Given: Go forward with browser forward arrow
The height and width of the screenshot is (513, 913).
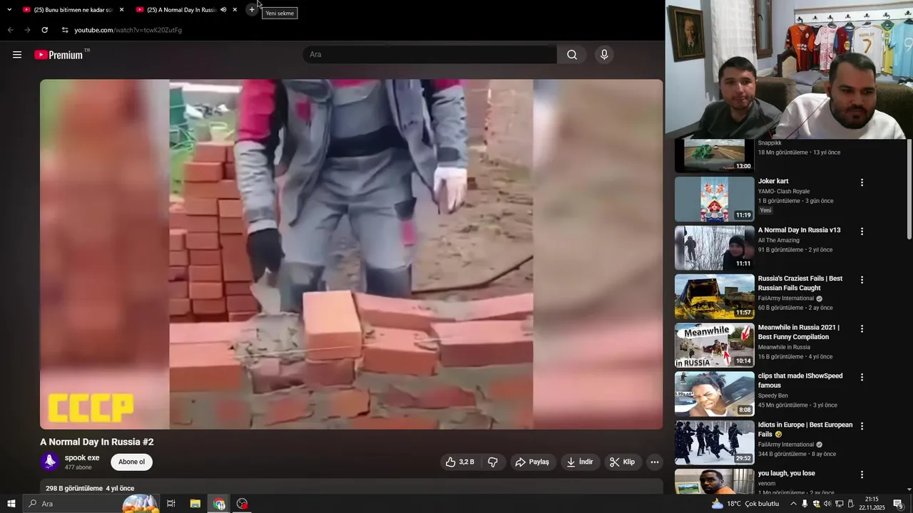Looking at the screenshot, I should point(27,30).
